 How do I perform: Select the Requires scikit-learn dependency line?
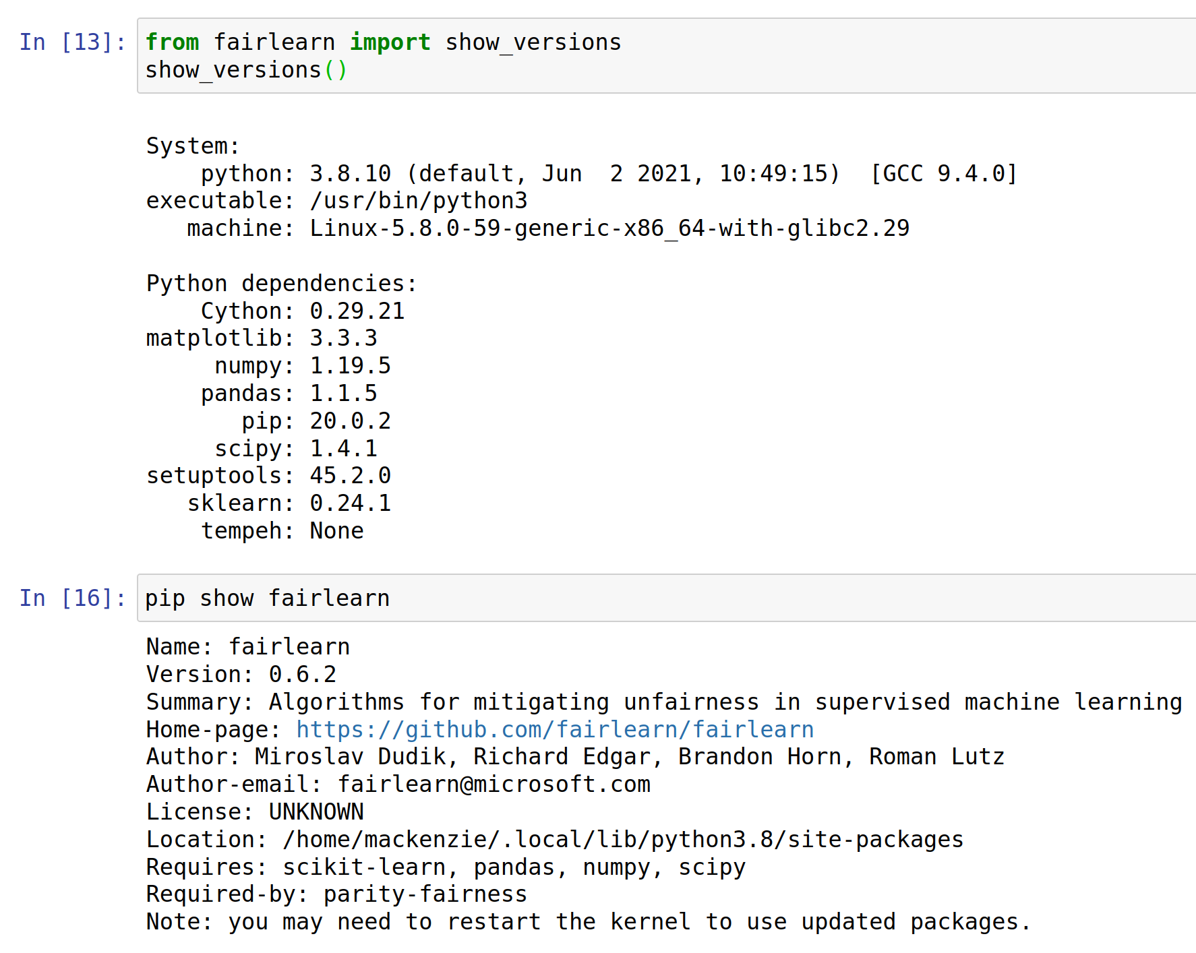pyautogui.click(x=445, y=867)
